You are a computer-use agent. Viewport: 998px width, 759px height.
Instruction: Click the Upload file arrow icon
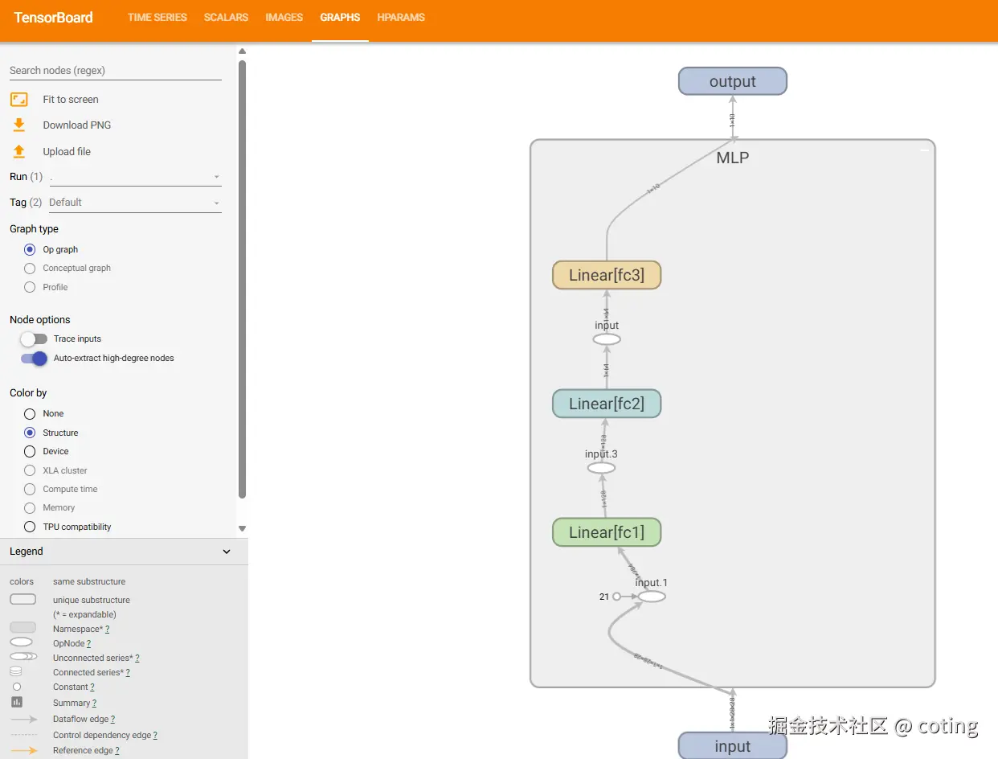[x=18, y=151]
